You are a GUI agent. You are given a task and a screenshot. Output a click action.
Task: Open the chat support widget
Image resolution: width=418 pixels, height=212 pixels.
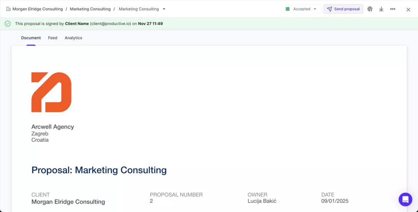pos(405,199)
